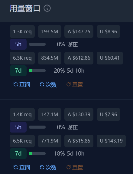This screenshot has height=174, width=133.
Task: Click the info icon beside 用量窗口
Action: tap(47, 8)
